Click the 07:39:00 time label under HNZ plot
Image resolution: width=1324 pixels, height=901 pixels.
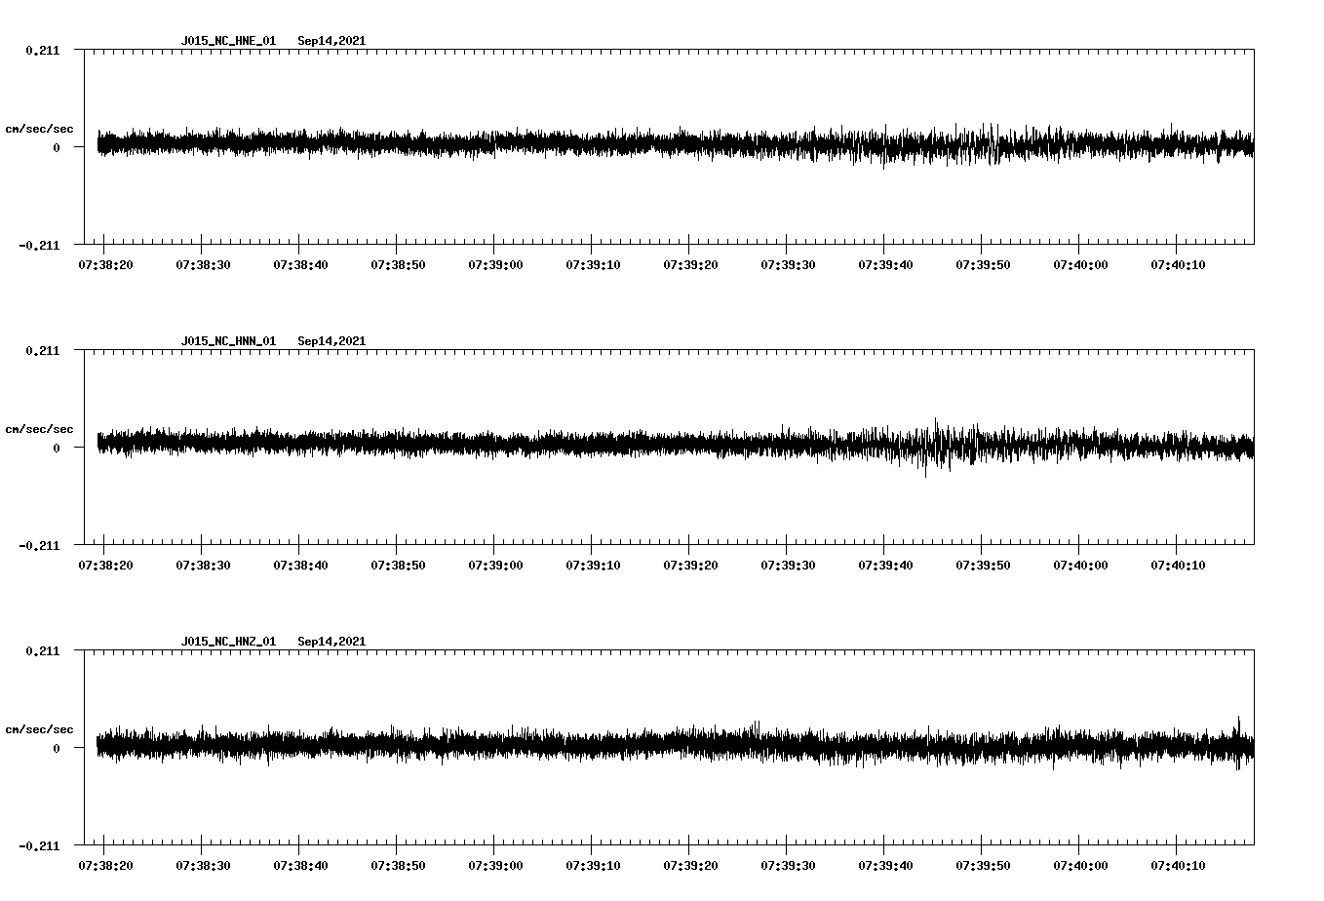[x=495, y=866]
